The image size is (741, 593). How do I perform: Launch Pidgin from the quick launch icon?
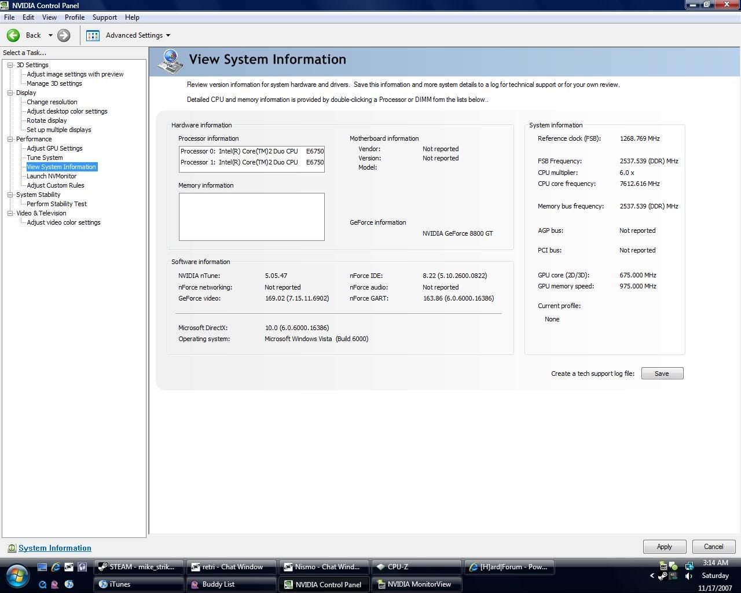56,584
